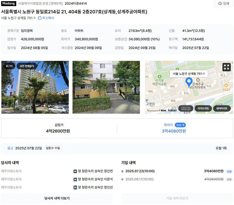Click the 서울북부지방법원 본원 [경매9계] text

[x=40, y=3]
